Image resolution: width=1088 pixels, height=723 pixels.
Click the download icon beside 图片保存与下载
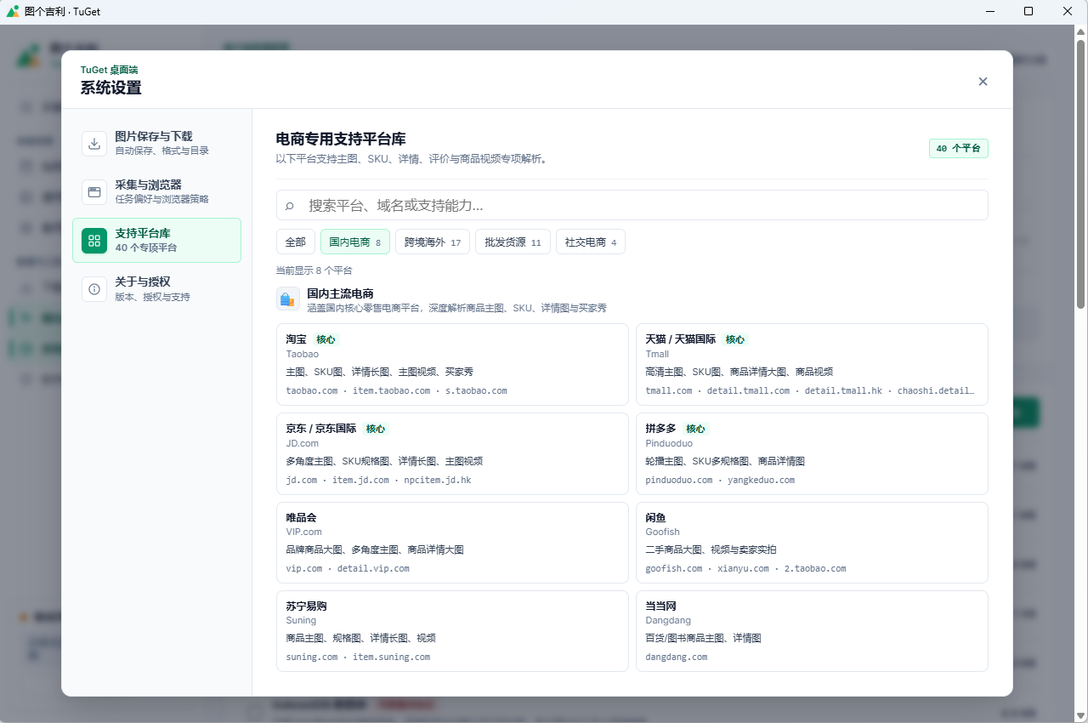tap(94, 143)
